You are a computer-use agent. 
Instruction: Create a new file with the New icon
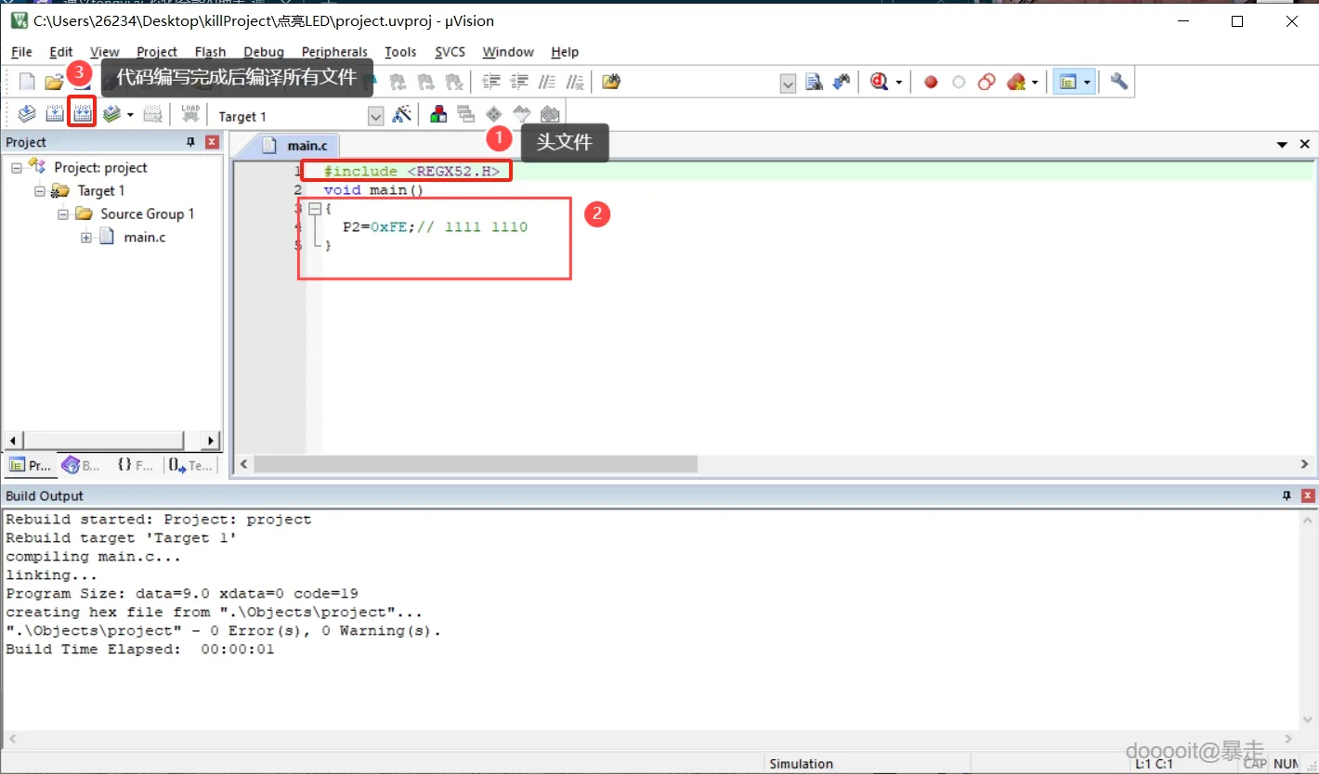click(27, 82)
